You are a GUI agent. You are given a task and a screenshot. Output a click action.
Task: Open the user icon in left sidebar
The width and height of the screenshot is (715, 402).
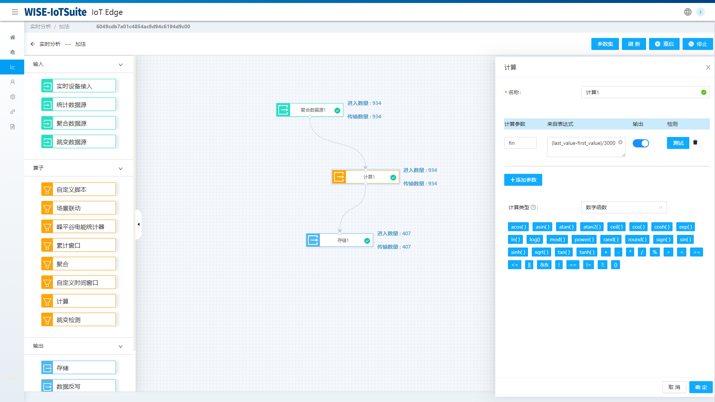coord(13,82)
